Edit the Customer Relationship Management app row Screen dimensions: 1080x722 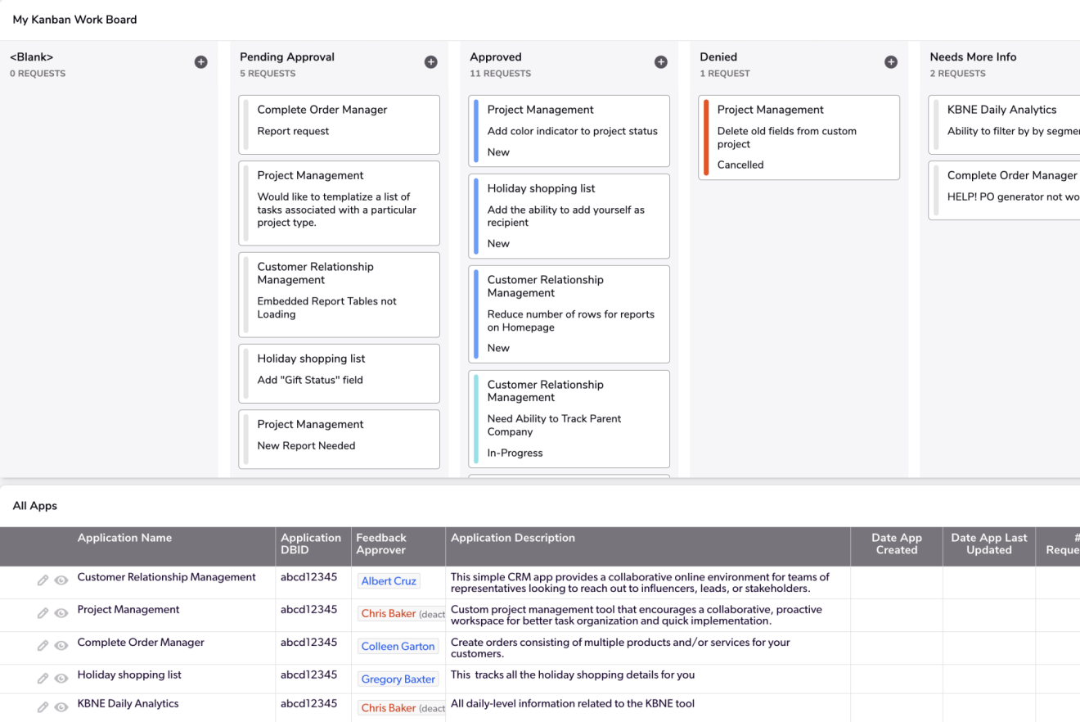43,580
